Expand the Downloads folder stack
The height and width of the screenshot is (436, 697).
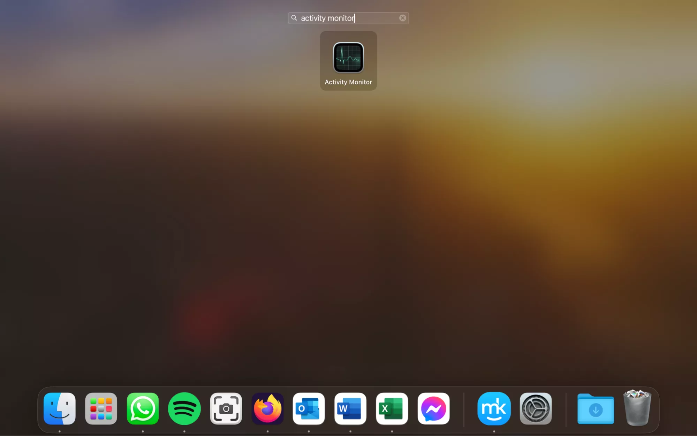click(x=596, y=409)
